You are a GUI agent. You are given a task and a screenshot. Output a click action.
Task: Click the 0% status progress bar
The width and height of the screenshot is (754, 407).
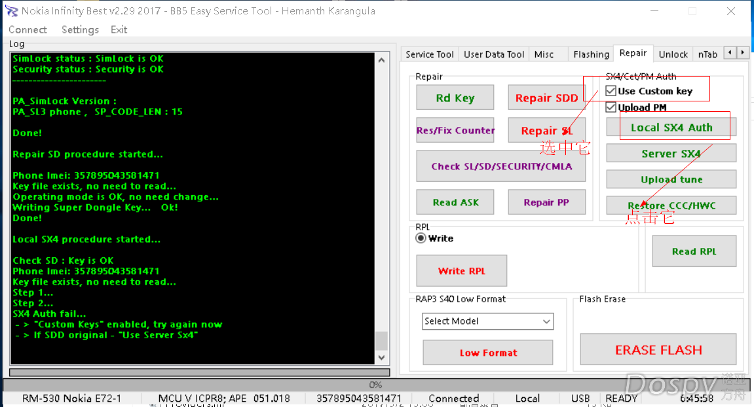pyautogui.click(x=375, y=385)
